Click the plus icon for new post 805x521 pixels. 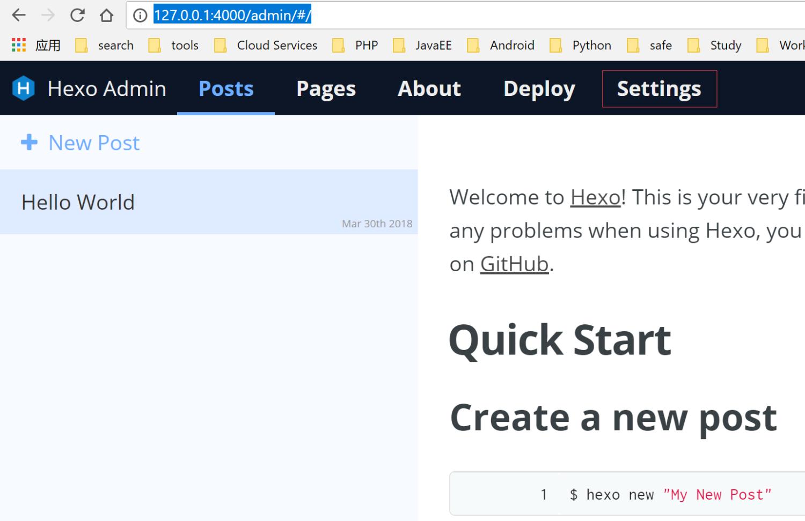(29, 143)
